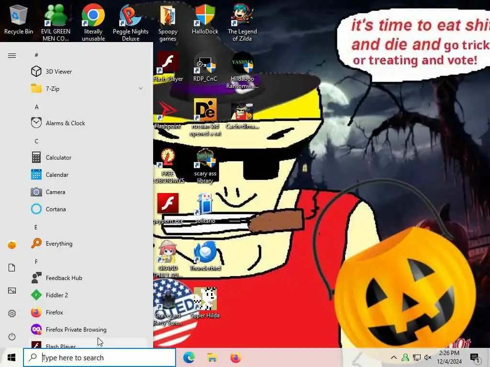Focus the 'Type here to search' box
490x367 pixels.
pyautogui.click(x=100, y=357)
